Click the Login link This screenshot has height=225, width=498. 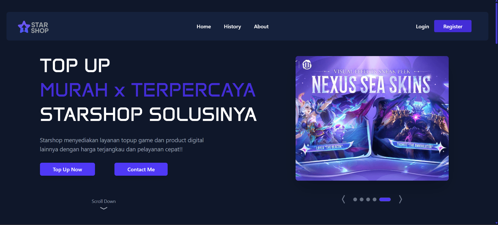click(422, 26)
